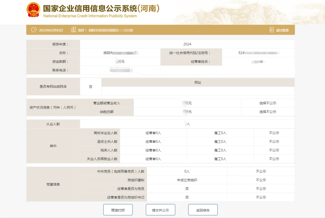Image resolution: width=325 pixels, height=218 pixels.
Task: Click the 其中 label cell
Action: (53, 146)
